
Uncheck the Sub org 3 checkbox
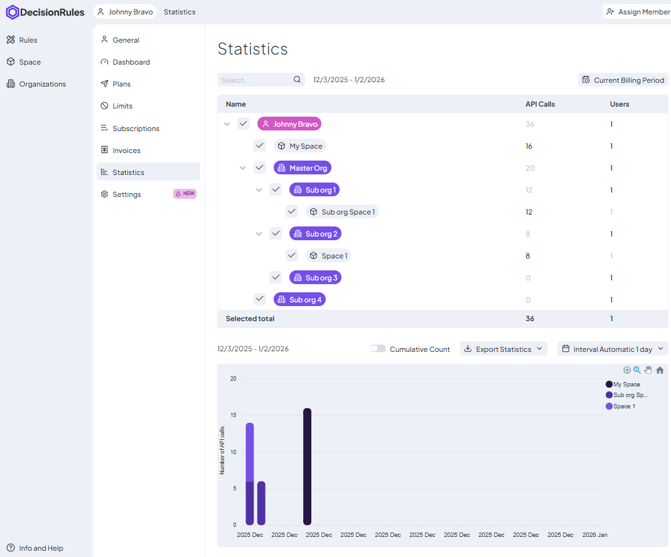pos(276,277)
